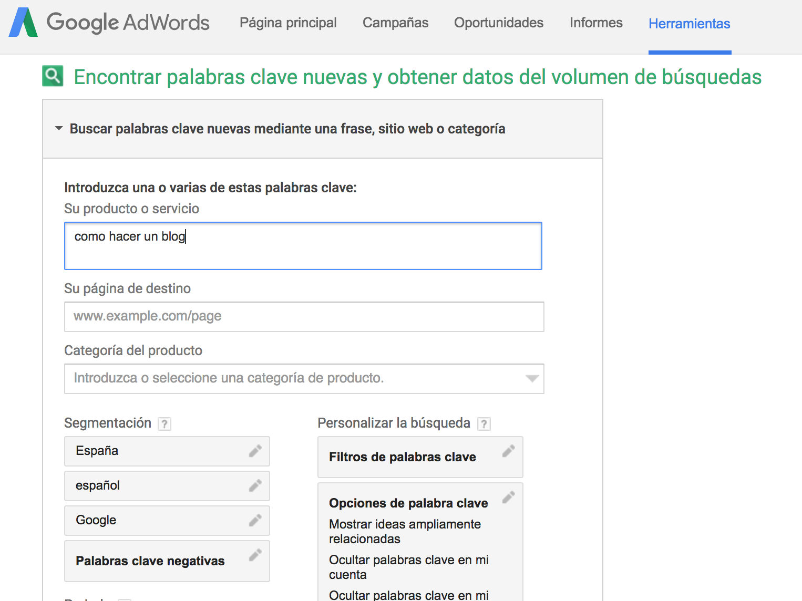Click the Google AdWords wordmark text

click(128, 23)
